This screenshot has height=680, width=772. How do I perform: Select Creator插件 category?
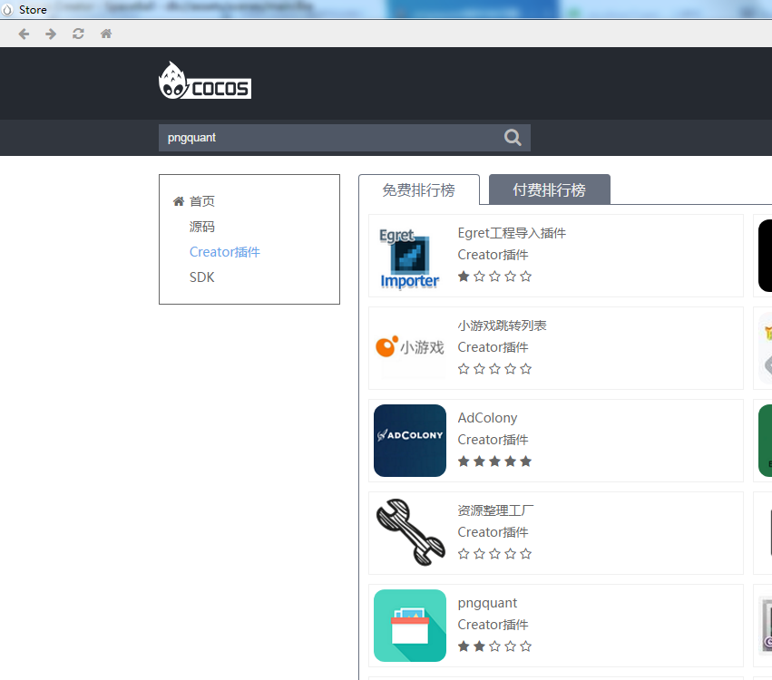pos(224,252)
